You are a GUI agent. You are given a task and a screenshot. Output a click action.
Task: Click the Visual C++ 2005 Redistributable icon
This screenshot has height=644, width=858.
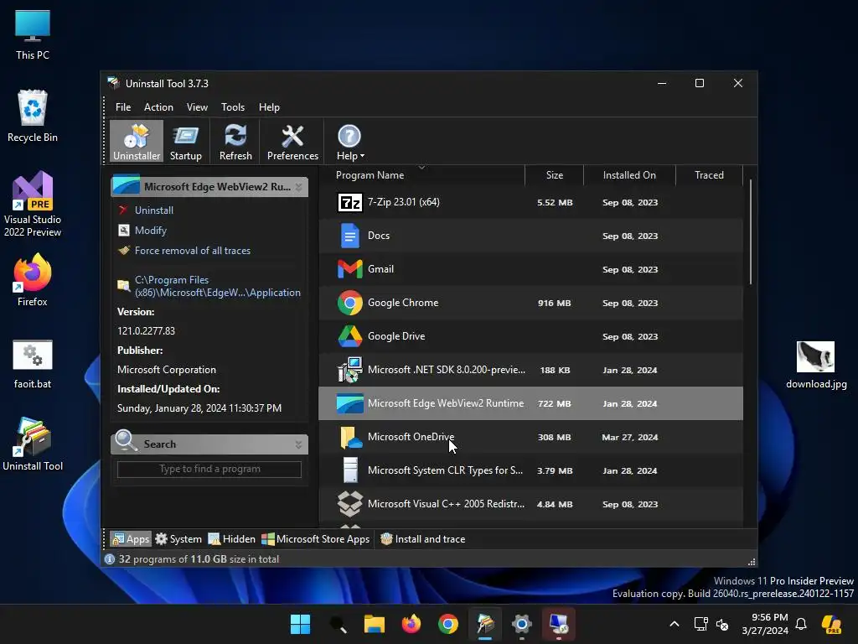pyautogui.click(x=349, y=504)
